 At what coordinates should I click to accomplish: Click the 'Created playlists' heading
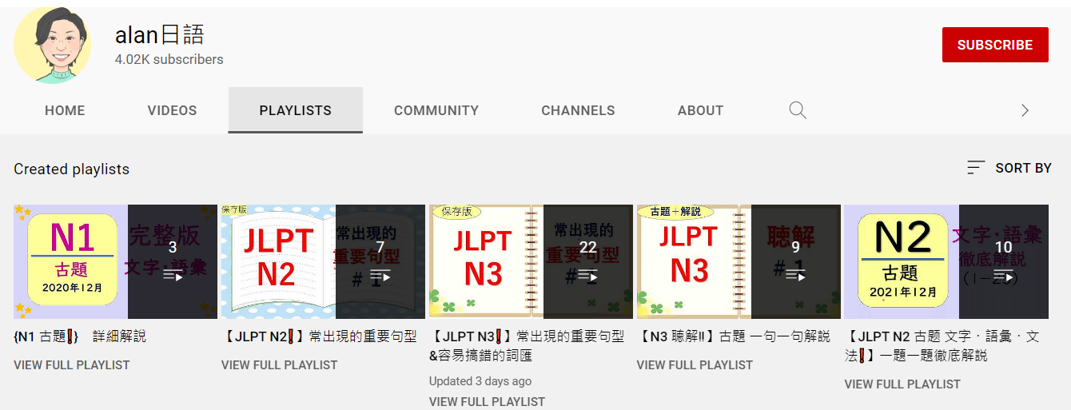[x=71, y=169]
